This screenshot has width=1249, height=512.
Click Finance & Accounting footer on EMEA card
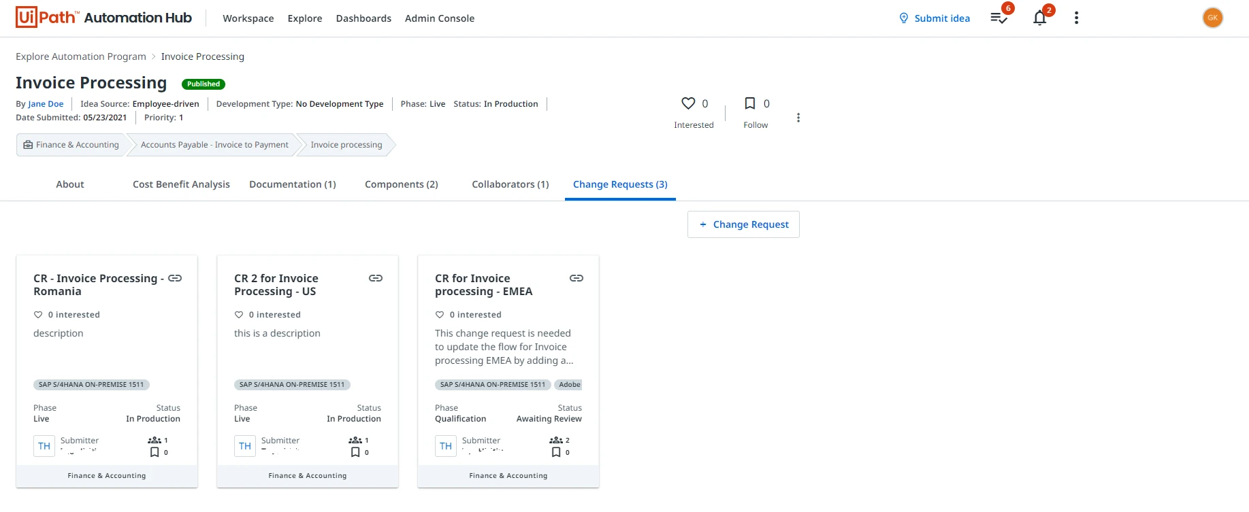(x=508, y=476)
